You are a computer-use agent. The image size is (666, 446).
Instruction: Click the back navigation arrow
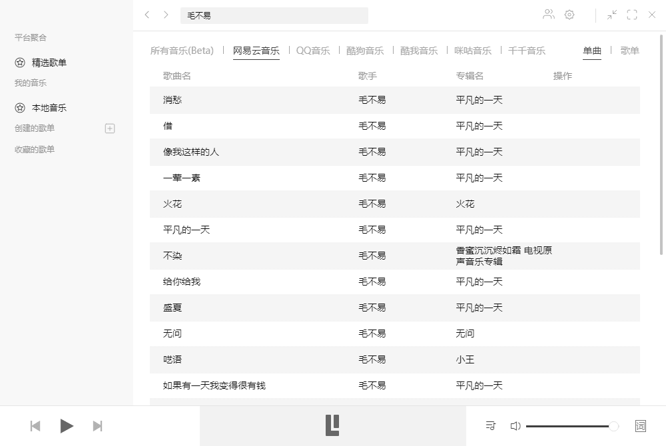[x=147, y=15]
